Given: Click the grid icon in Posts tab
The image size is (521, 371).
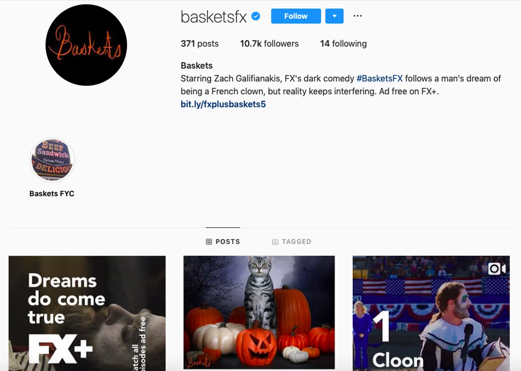Looking at the screenshot, I should click(x=209, y=242).
